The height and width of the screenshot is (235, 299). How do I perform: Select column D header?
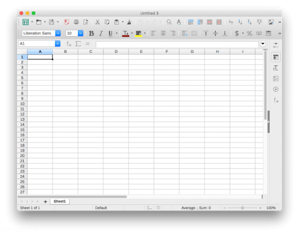click(x=116, y=52)
